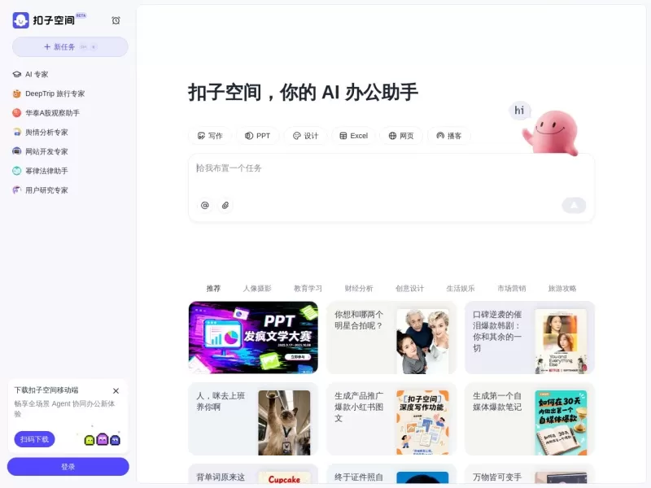Click the 新任务 new task button

(x=69, y=46)
